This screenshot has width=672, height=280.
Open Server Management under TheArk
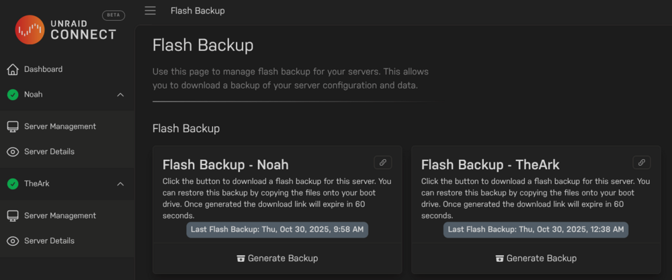click(x=60, y=216)
